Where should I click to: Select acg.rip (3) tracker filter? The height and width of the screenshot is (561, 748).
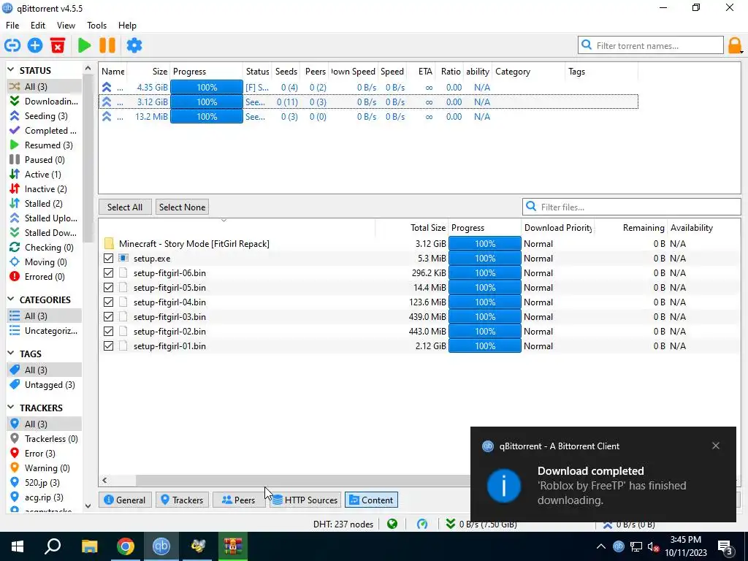pos(44,497)
